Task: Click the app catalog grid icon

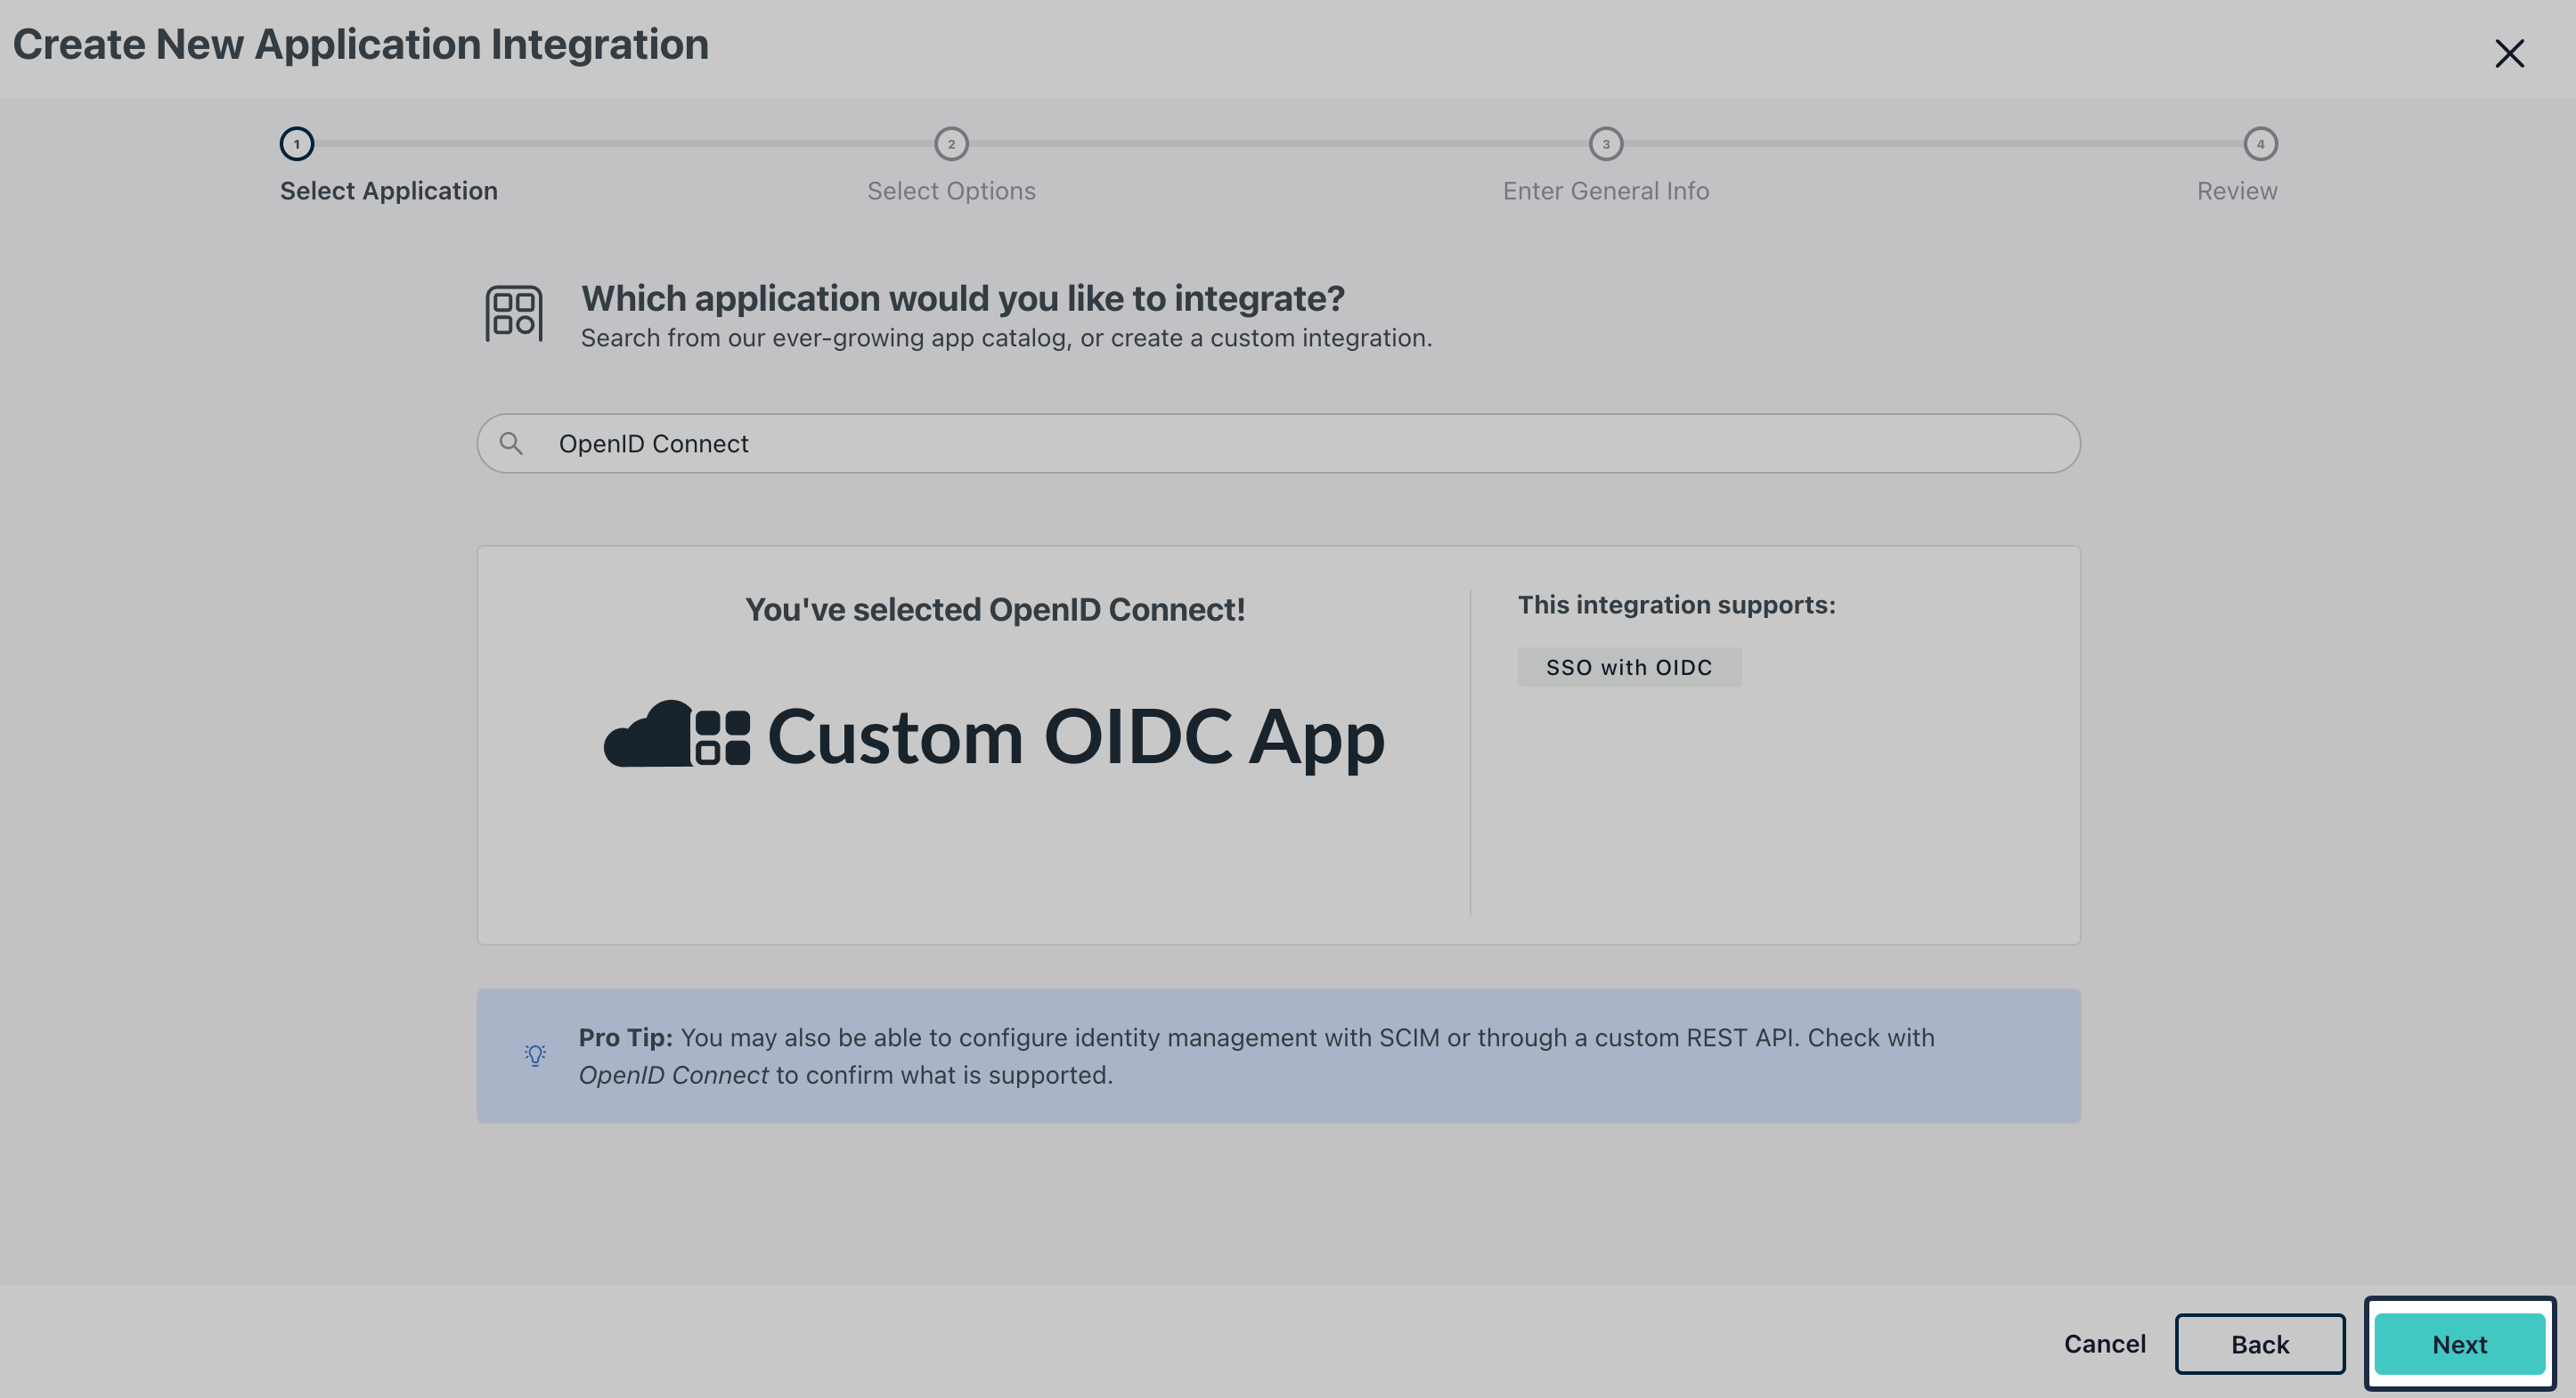Action: tap(513, 313)
